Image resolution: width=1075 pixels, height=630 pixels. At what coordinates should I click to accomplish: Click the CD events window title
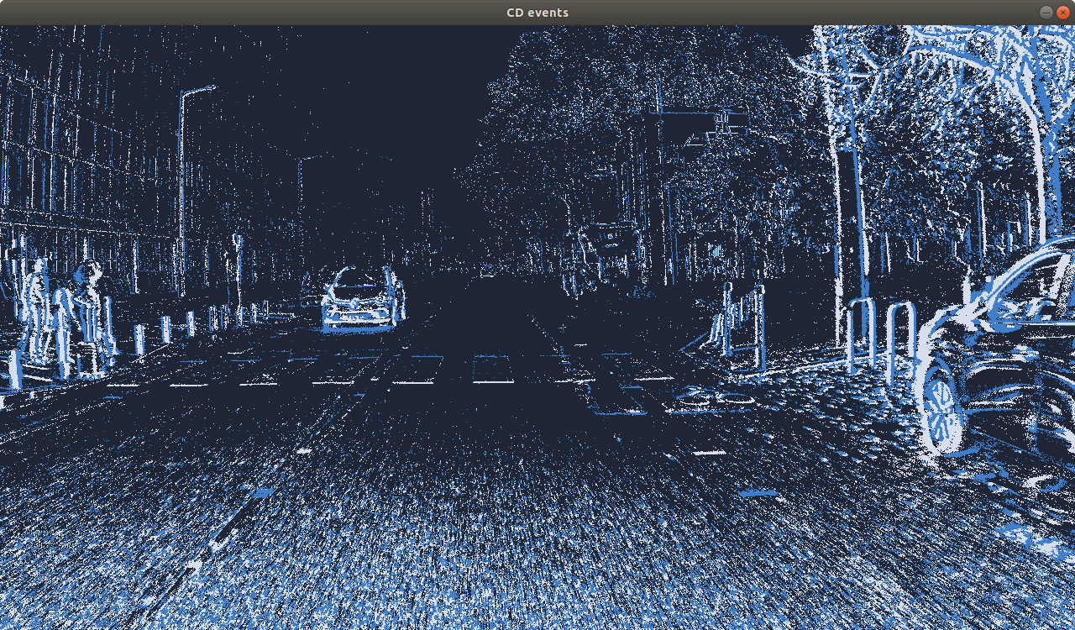(x=537, y=12)
